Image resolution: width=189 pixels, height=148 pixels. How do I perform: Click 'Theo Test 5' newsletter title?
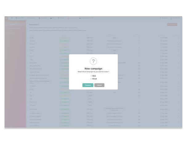point(33,102)
